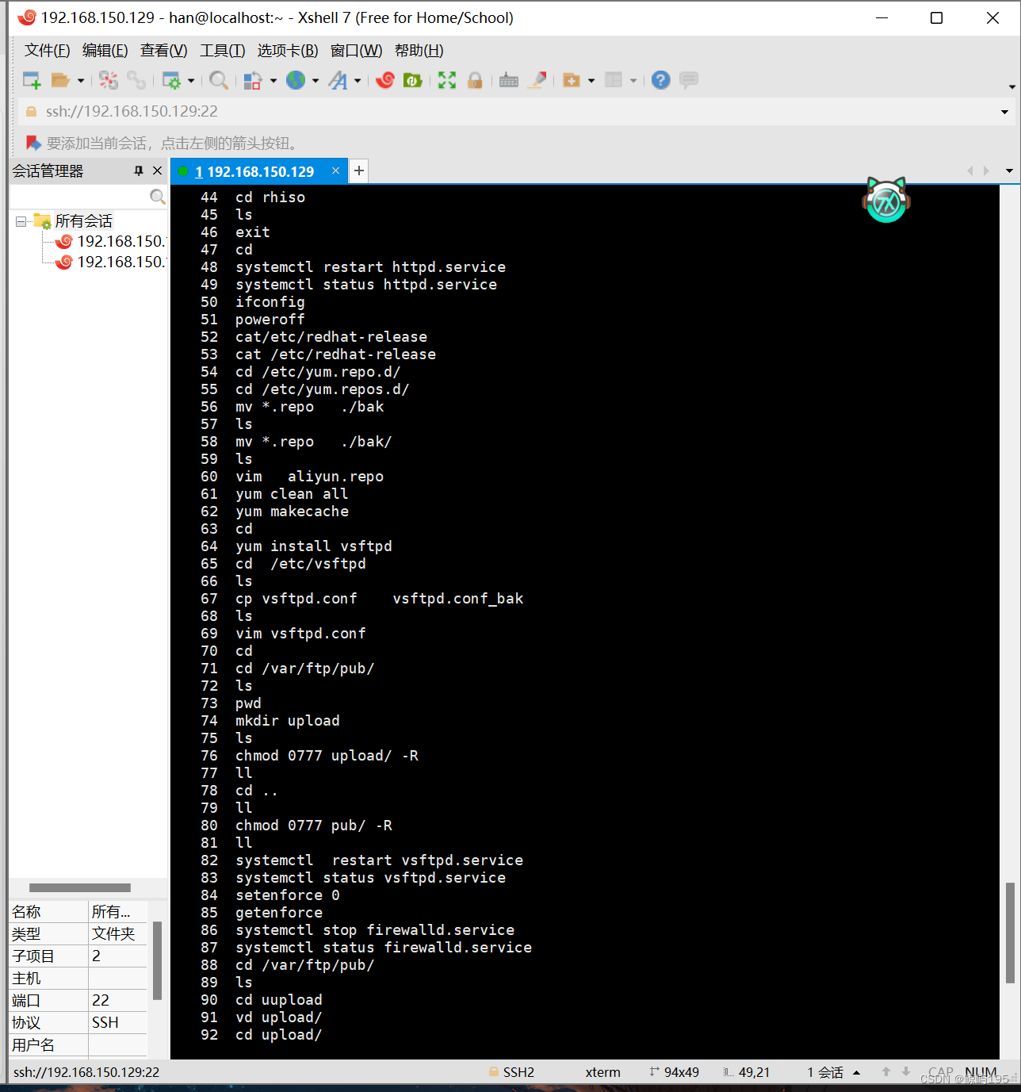Click xterm in the status bar

[x=602, y=1072]
